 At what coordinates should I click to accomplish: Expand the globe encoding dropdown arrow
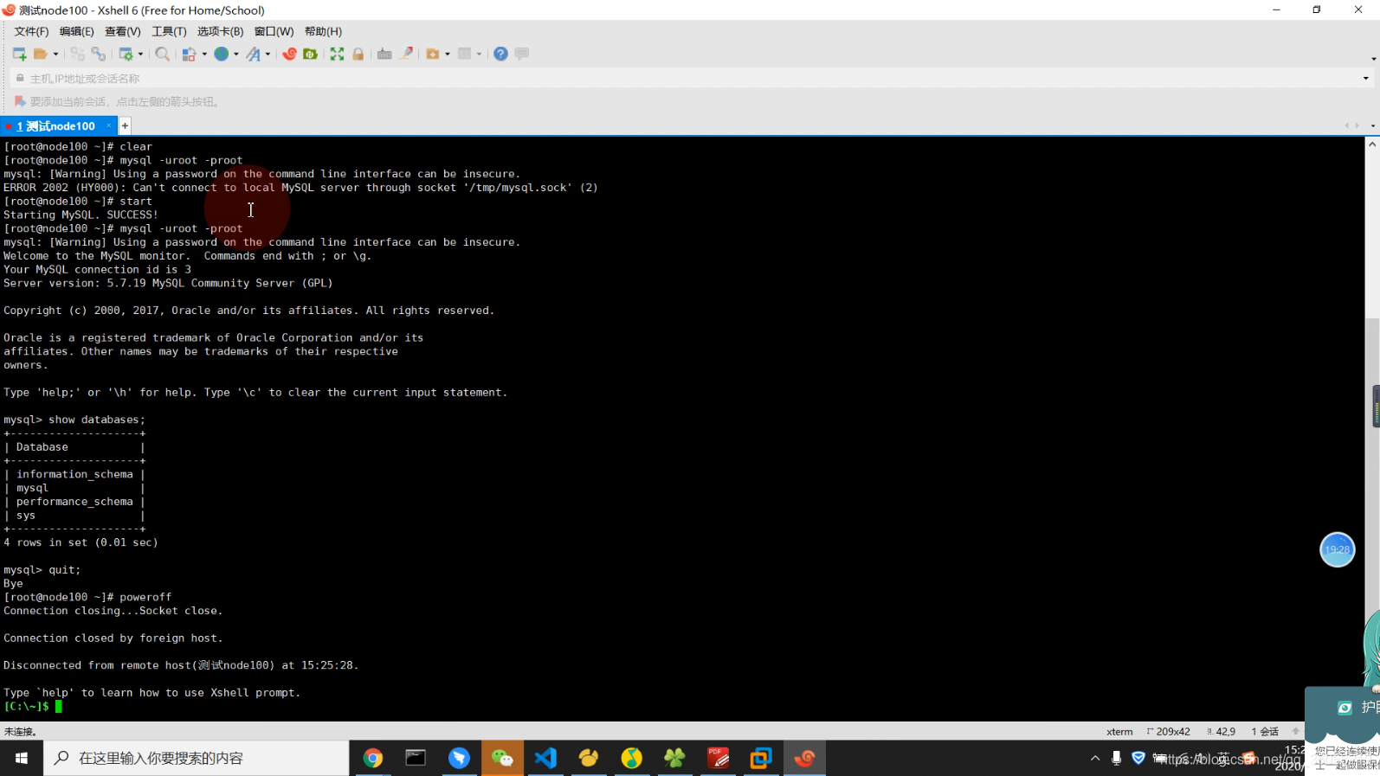pyautogui.click(x=236, y=54)
